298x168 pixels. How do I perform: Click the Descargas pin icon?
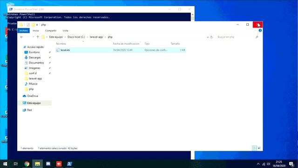click(x=50, y=57)
